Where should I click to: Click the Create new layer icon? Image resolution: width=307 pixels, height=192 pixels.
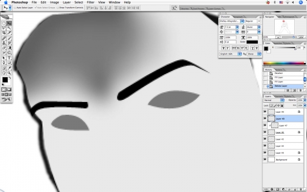coord(295,189)
